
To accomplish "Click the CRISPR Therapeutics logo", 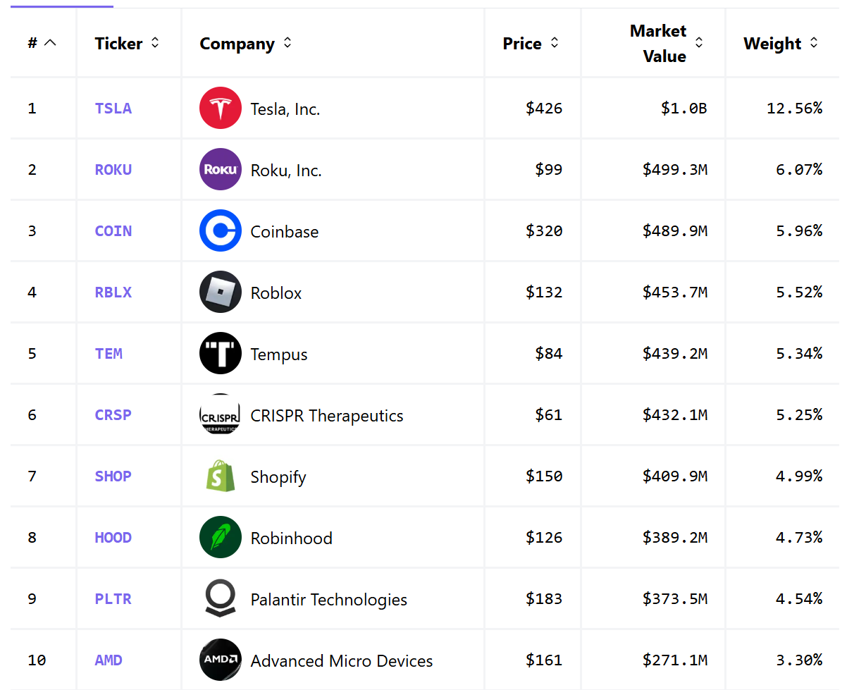I will 221,415.
